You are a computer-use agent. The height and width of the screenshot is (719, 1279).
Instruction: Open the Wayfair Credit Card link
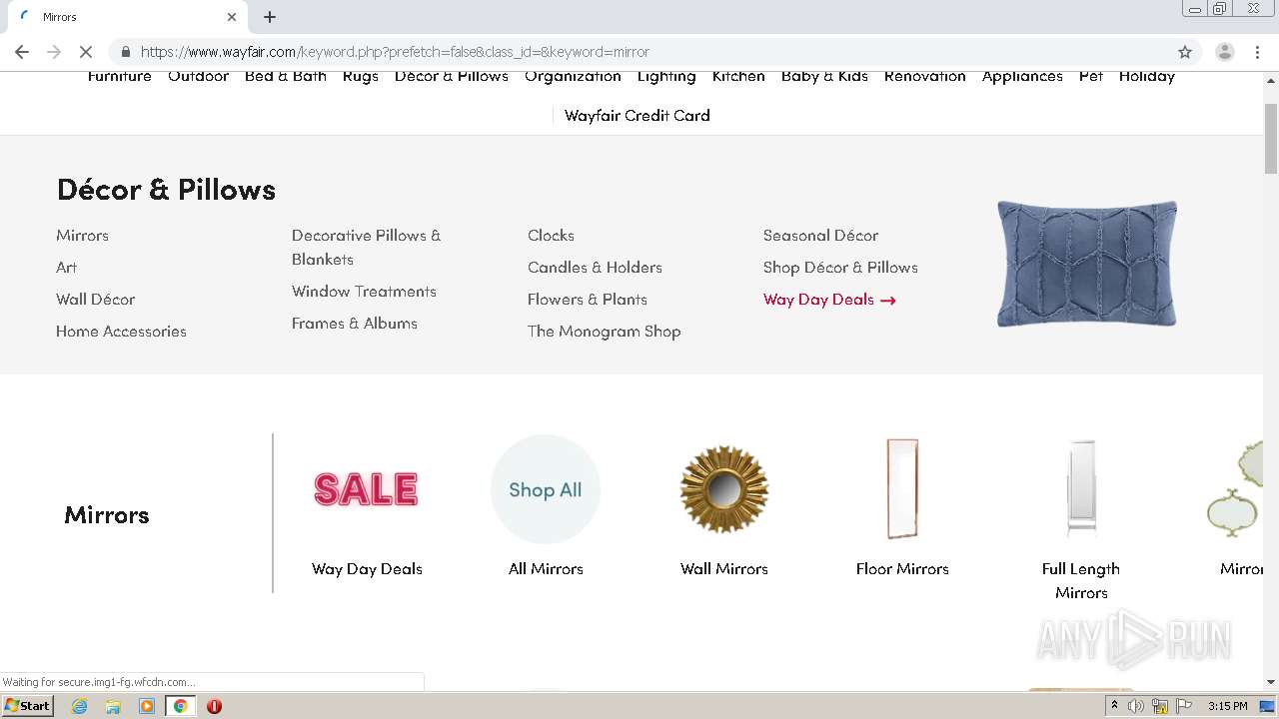click(x=638, y=116)
